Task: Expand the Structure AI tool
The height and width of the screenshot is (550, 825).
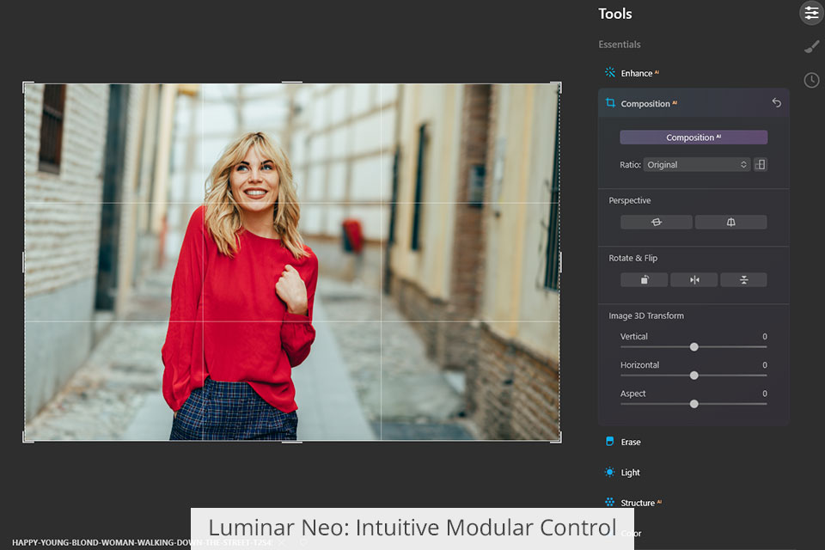Action: click(x=641, y=503)
